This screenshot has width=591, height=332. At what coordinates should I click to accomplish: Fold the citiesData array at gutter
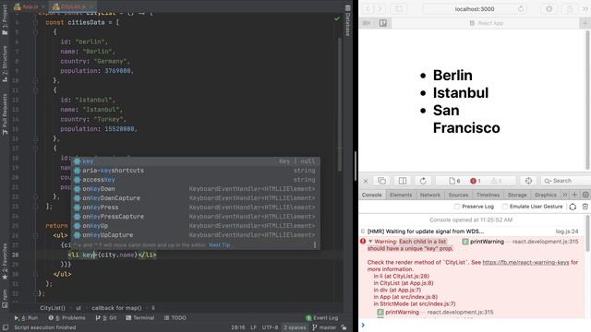point(35,22)
